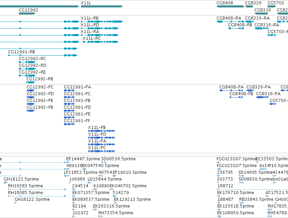This screenshot has height=218, width=288.
Task: Click the FGC023G07.3prime EST label
Action: pos(237,159)
